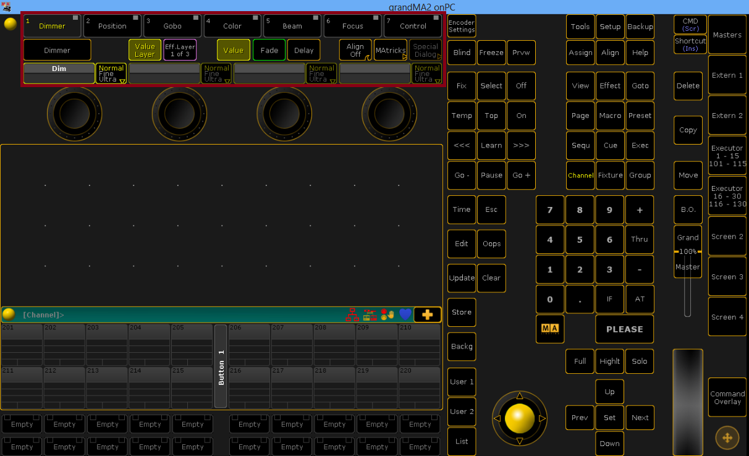The image size is (749, 456).
Task: Switch to the Color preset tab
Action: click(232, 26)
